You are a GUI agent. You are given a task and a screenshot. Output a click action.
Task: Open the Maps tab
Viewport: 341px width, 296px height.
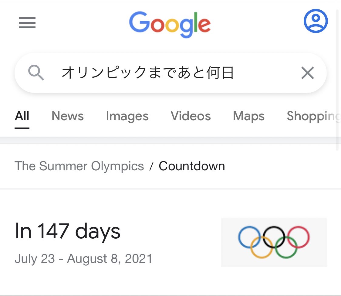248,116
